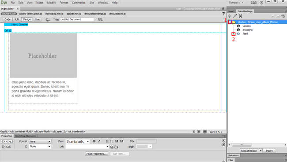This screenshot has height=162, width=287.
Task: Open the Class dropdown showing thumbnails
Action: 78,142
